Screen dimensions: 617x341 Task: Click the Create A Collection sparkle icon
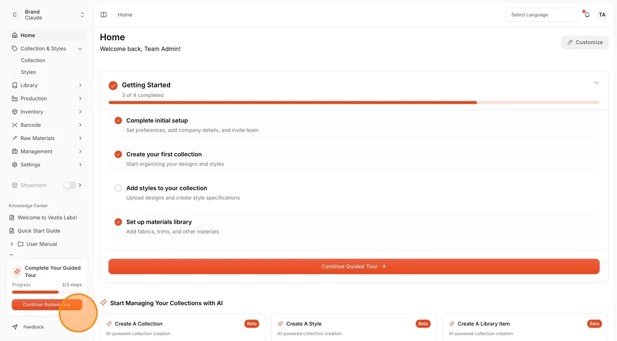[109, 324]
